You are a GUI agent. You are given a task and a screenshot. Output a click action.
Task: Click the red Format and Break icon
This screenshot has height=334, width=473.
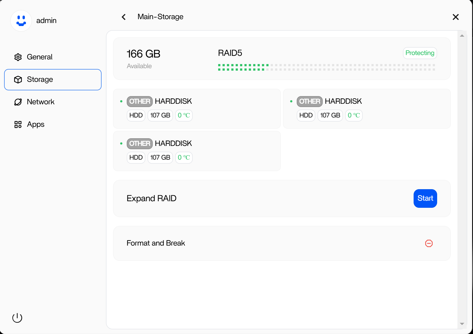click(429, 243)
